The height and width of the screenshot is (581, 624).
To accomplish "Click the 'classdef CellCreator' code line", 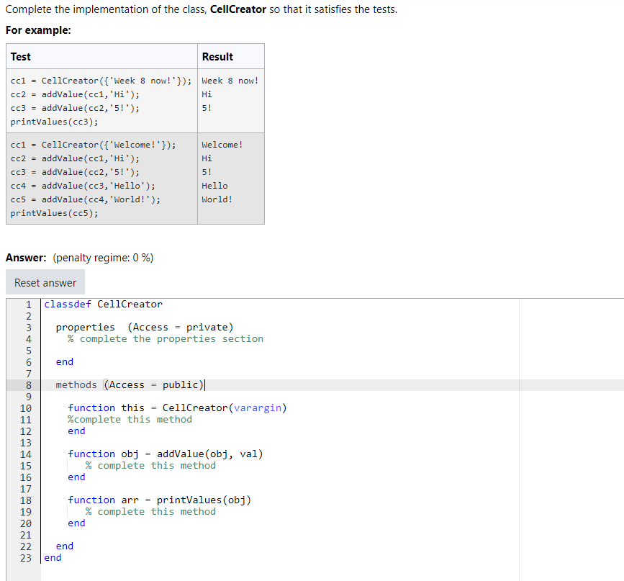I will coord(103,305).
